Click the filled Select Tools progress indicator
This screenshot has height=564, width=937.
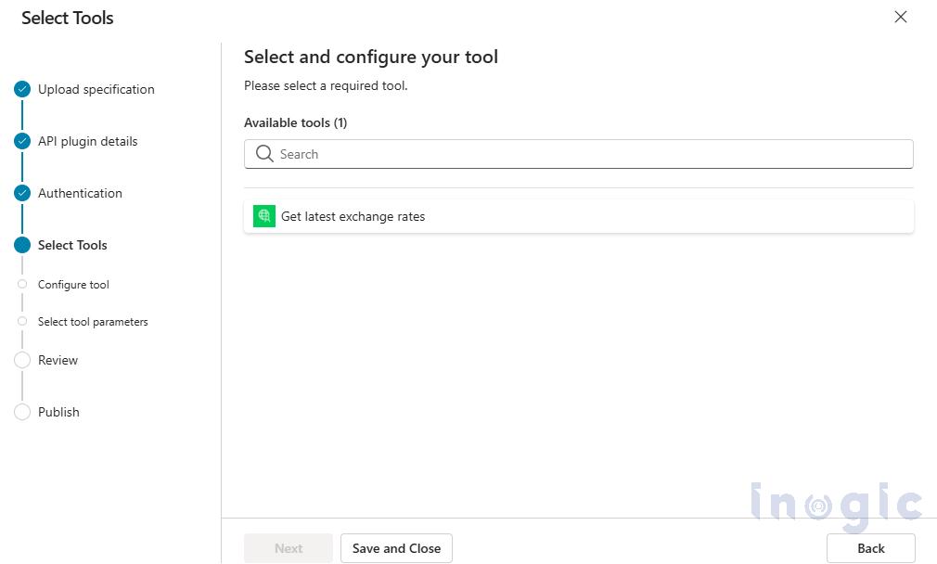21,245
